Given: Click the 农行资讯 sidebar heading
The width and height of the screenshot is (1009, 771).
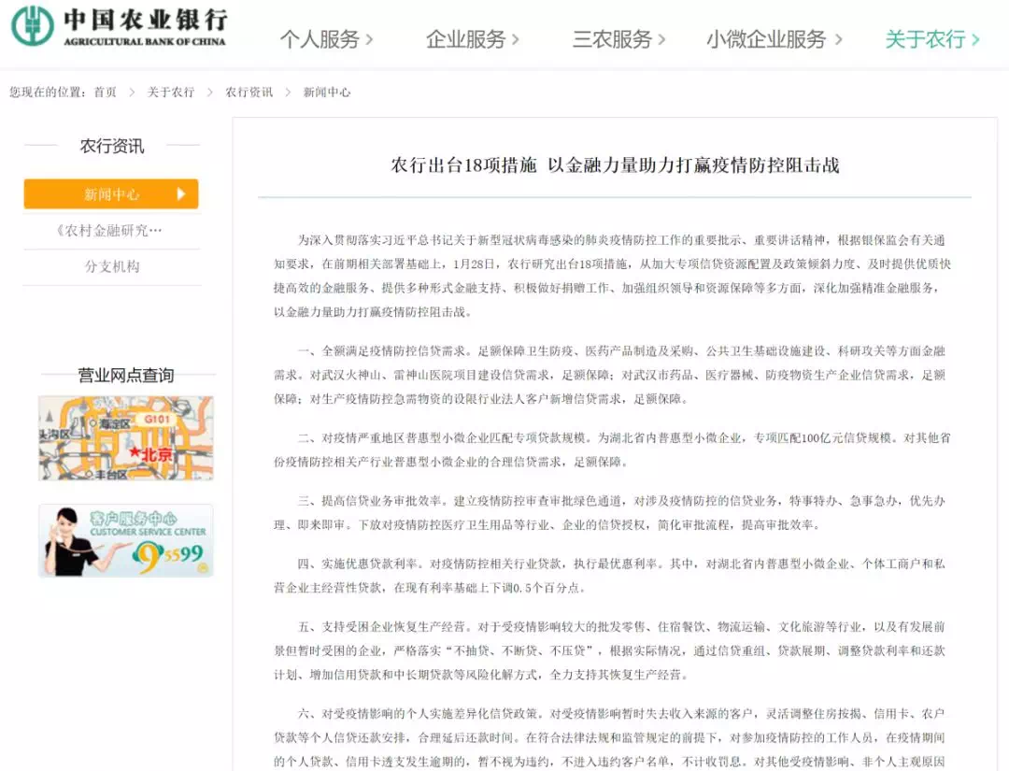Looking at the screenshot, I should (x=111, y=146).
